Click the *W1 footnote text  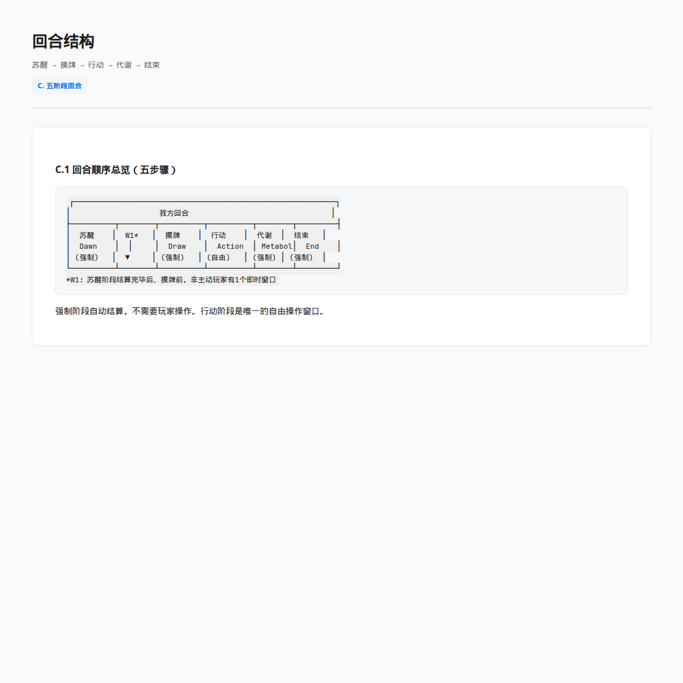tap(171, 279)
